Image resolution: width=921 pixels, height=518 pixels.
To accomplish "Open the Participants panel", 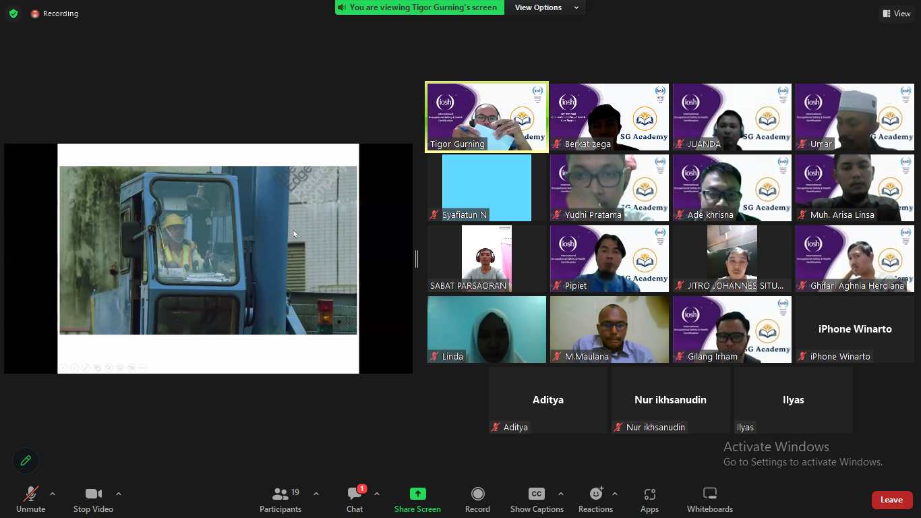I will pos(280,500).
